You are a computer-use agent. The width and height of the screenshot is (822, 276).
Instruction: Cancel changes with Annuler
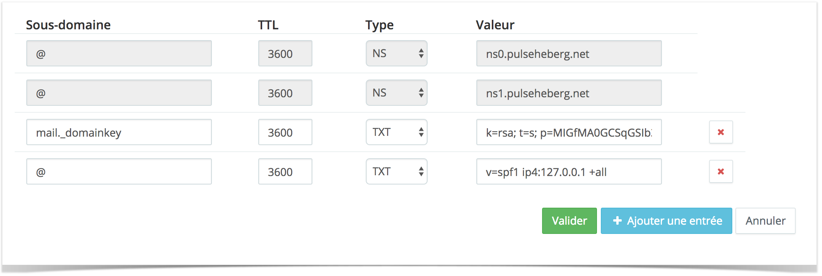pos(765,221)
